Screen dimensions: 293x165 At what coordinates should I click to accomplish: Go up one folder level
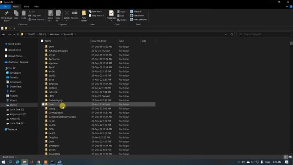tap(18, 34)
